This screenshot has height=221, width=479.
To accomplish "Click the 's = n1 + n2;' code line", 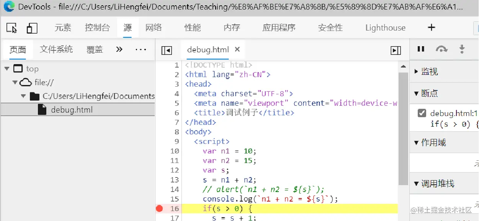I will point(230,180).
